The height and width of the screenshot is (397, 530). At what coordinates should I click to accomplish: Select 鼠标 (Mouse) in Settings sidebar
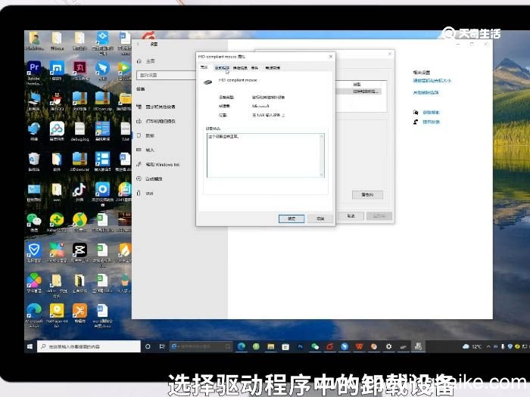point(145,135)
